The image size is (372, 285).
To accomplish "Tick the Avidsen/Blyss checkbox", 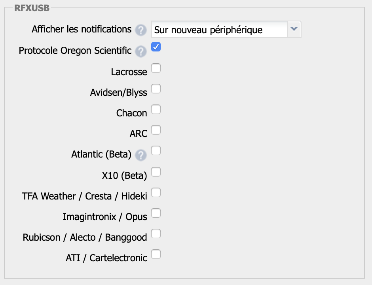I will click(x=156, y=89).
